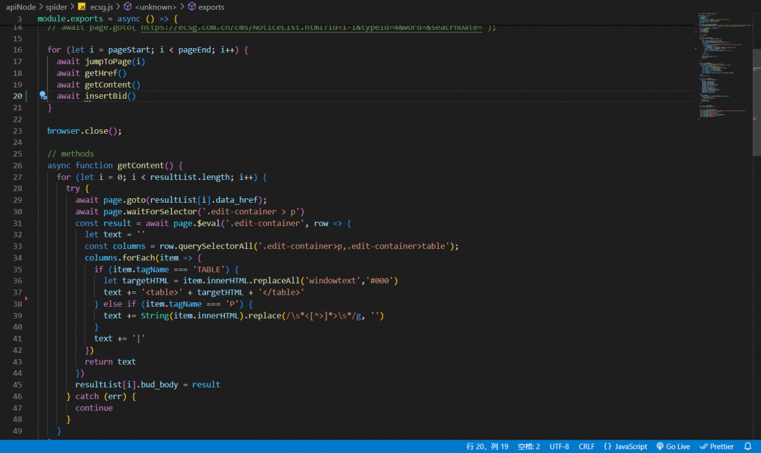The width and height of the screenshot is (761, 453).
Task: Click the curly braces icon beside JavaScript
Action: point(608,447)
